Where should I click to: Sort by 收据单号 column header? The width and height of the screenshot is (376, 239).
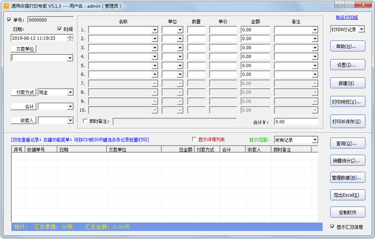point(41,150)
